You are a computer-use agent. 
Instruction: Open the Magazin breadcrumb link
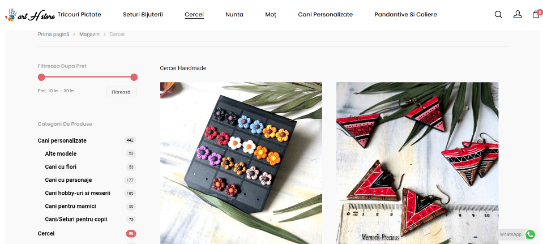click(x=89, y=35)
